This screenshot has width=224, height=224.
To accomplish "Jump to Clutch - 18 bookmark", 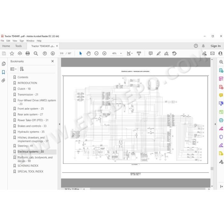I will tap(24, 89).
